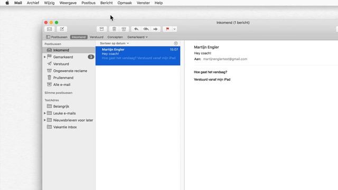
Task: Forward the selected message
Action: 155,29
